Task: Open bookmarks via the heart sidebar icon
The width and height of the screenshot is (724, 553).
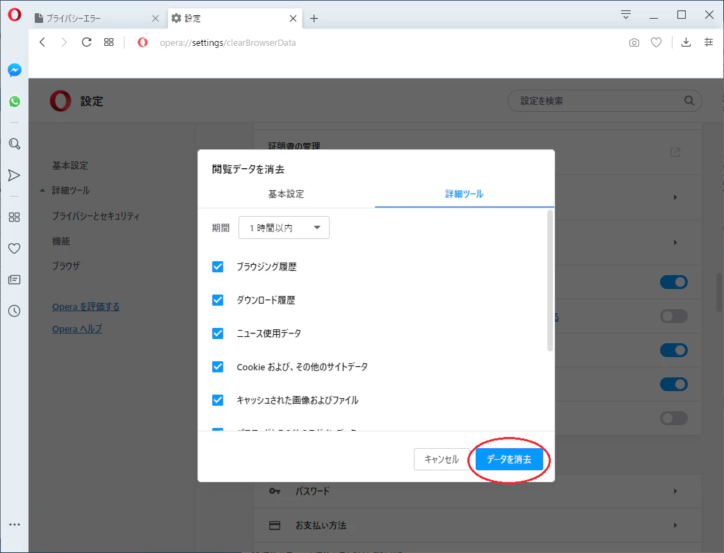Action: point(15,248)
